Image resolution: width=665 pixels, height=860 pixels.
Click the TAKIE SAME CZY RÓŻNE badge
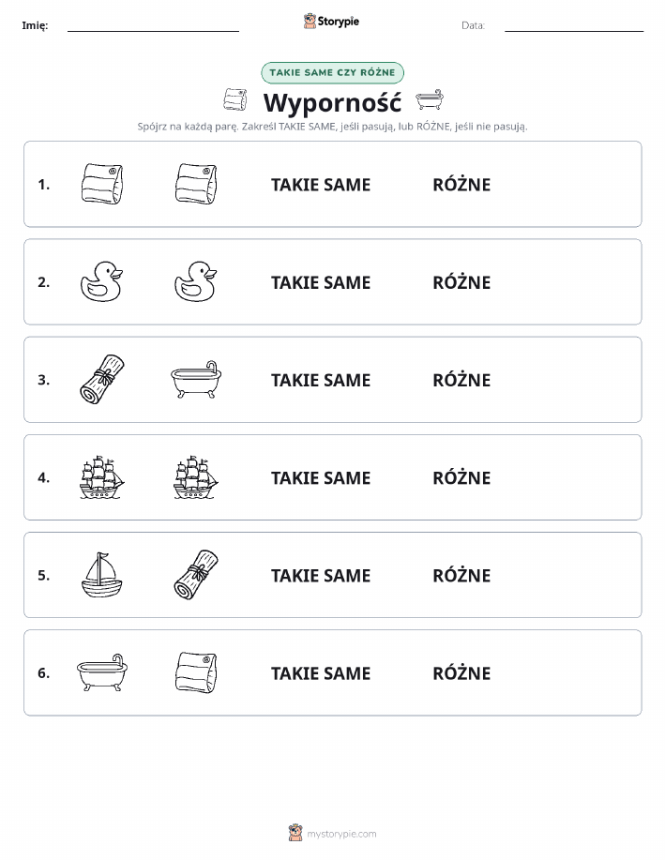[x=332, y=72]
